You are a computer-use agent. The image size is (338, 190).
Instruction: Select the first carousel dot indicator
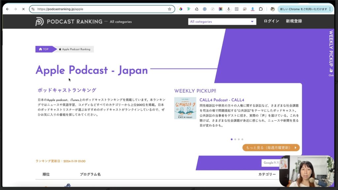click(231, 139)
